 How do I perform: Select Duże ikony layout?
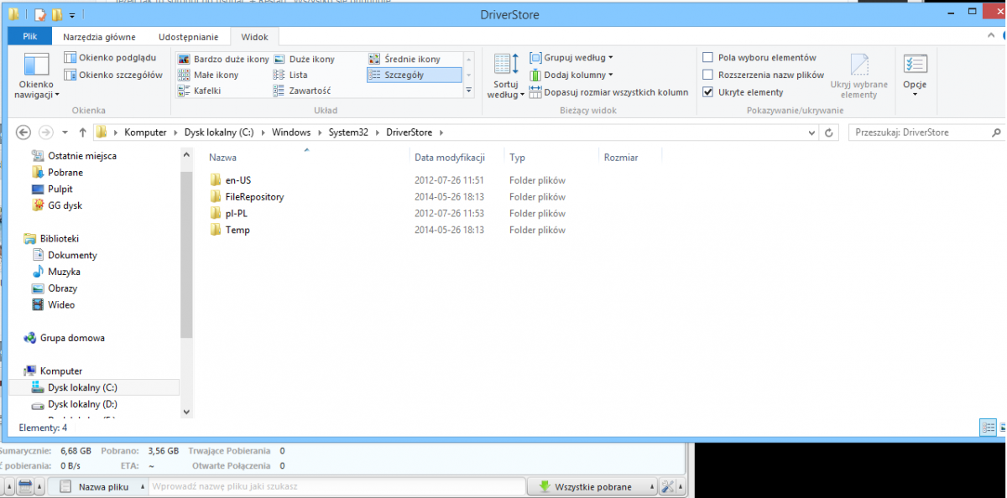pyautogui.click(x=304, y=60)
